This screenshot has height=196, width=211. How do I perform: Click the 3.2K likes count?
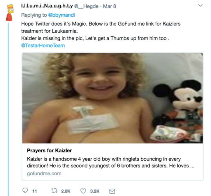95,191
